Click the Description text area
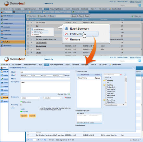The height and width of the screenshot is (142, 143). pyautogui.click(x=45, y=87)
